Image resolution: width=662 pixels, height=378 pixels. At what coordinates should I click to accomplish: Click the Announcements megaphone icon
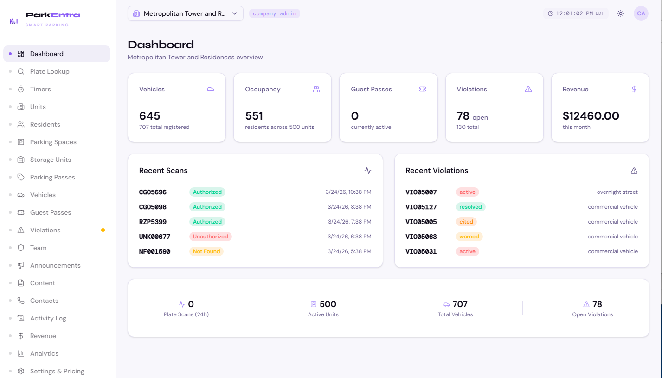[x=21, y=265]
